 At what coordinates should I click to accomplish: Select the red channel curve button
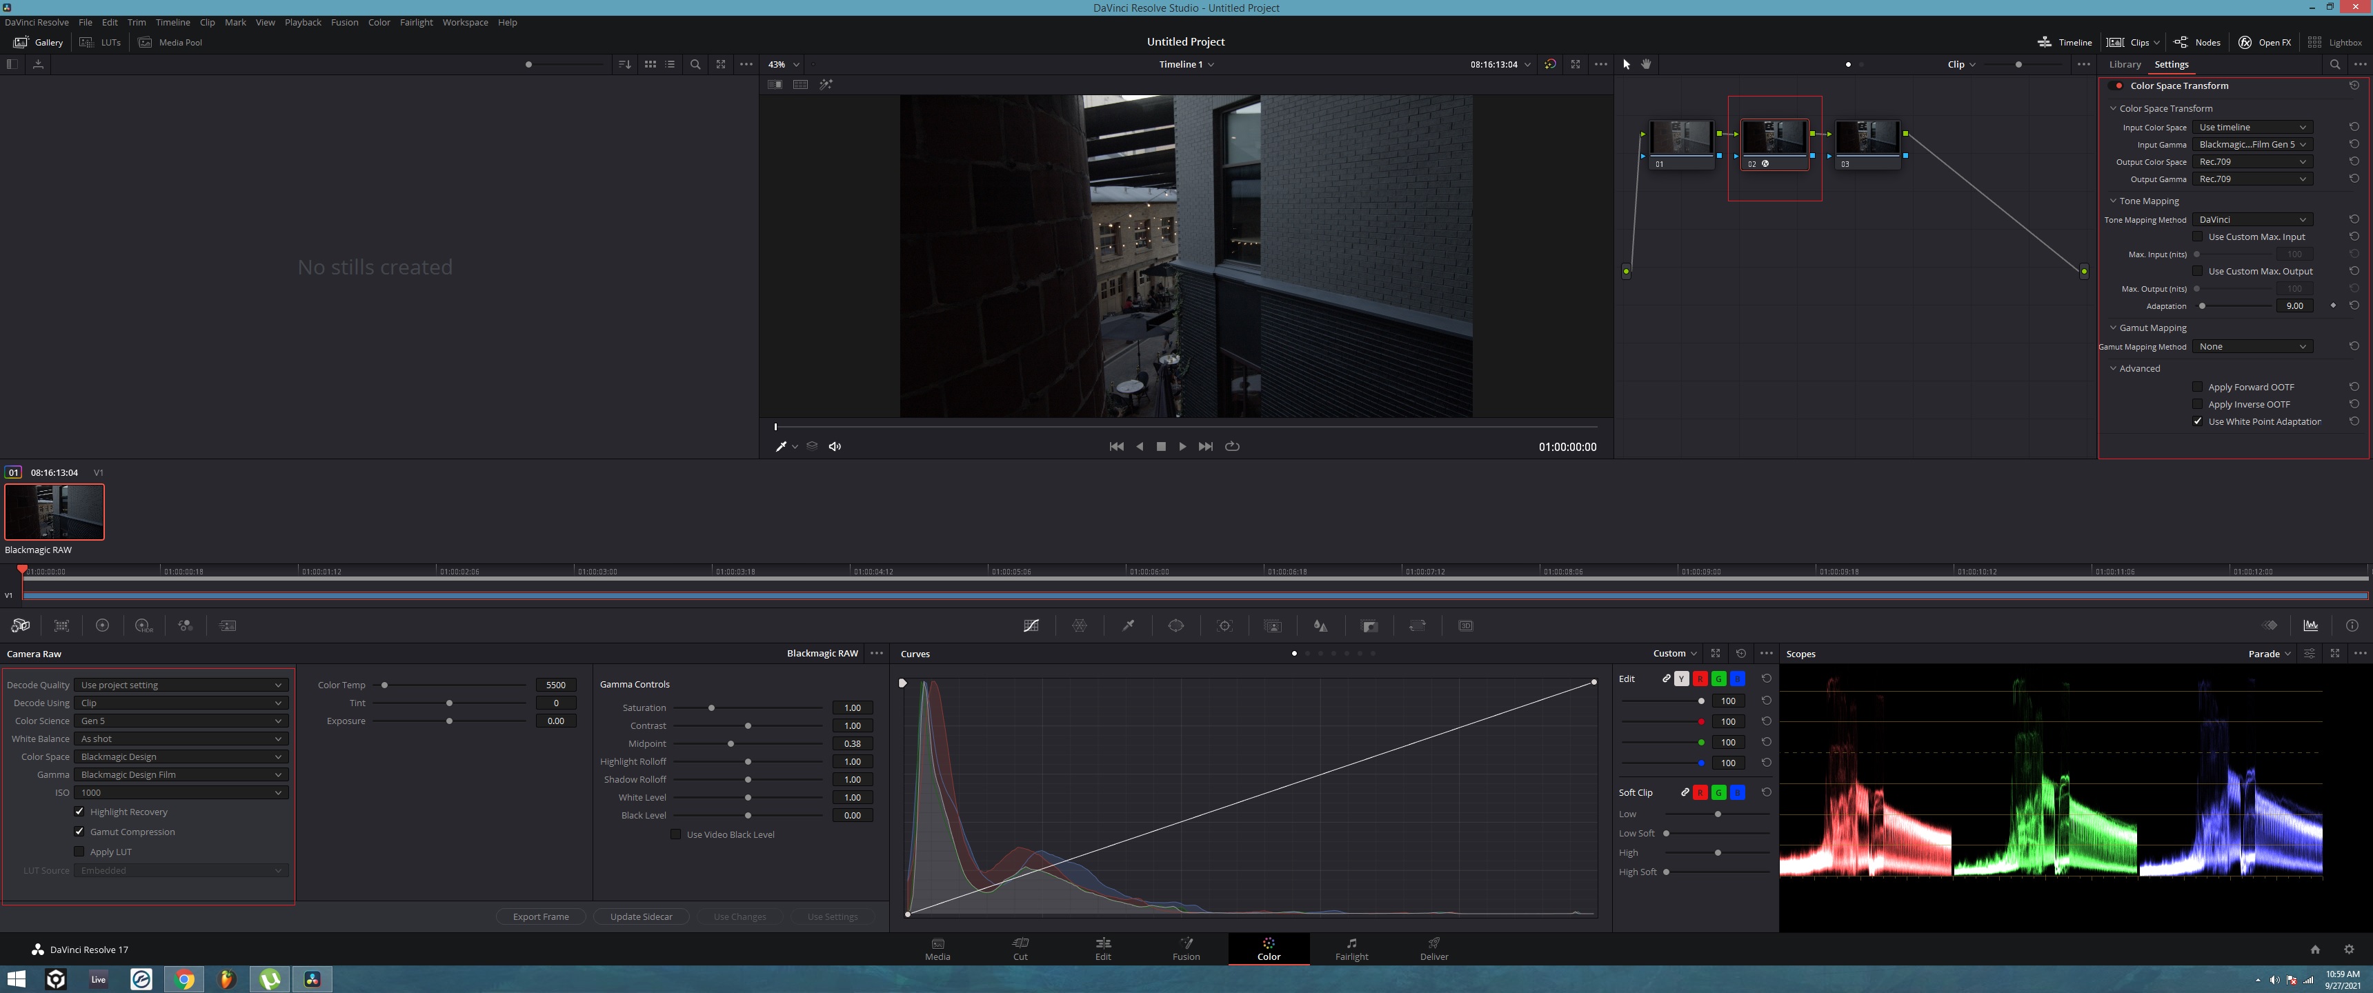click(1700, 679)
